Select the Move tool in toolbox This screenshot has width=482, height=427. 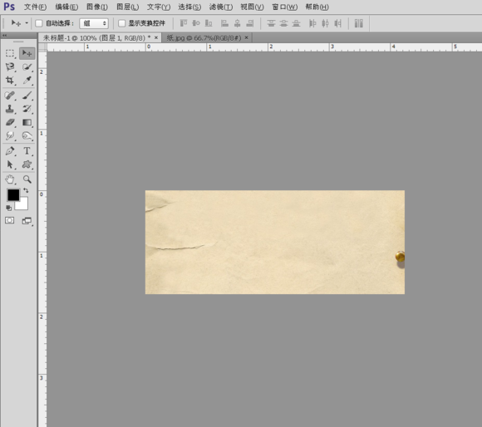[x=27, y=53]
